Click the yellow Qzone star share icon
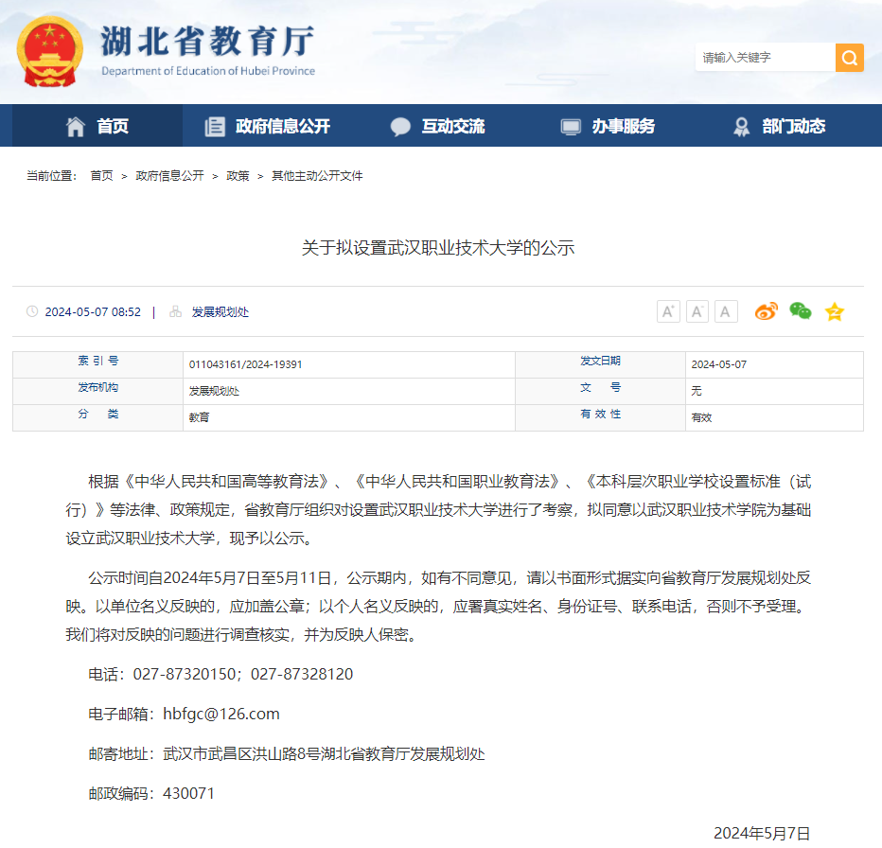This screenshot has height=848, width=882. [x=834, y=310]
